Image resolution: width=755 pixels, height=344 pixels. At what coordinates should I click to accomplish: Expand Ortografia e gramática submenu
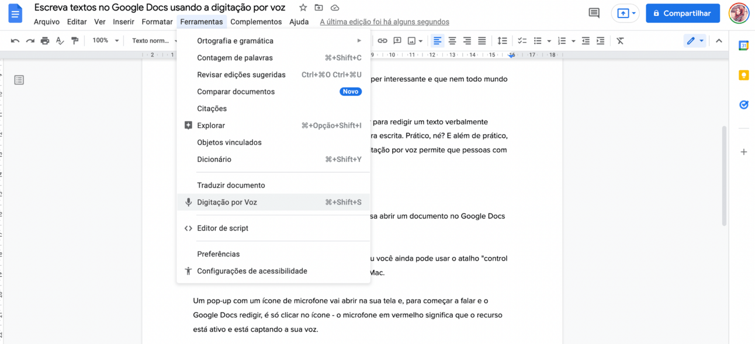(x=273, y=41)
